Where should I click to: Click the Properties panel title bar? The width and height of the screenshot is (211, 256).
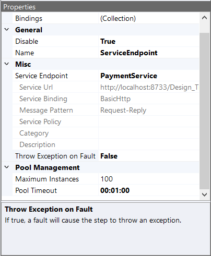tap(105, 7)
